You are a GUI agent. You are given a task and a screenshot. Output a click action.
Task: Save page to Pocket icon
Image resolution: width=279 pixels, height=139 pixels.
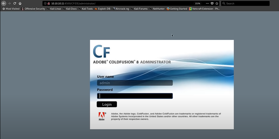point(212,3)
